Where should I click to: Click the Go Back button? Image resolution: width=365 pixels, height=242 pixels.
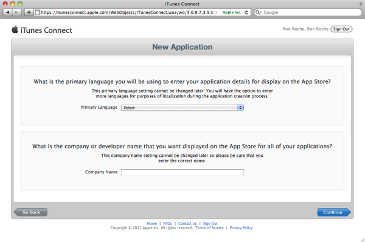pos(31,212)
